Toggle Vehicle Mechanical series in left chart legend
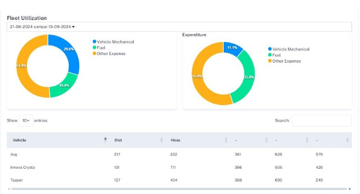This screenshot has height=194, width=360. coord(115,42)
